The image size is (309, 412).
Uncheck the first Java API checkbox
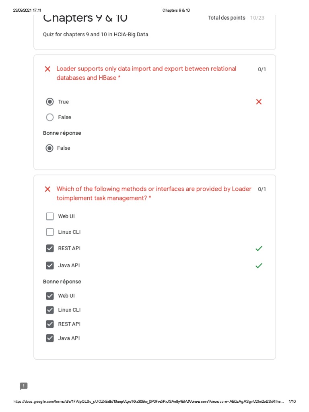[50, 266]
